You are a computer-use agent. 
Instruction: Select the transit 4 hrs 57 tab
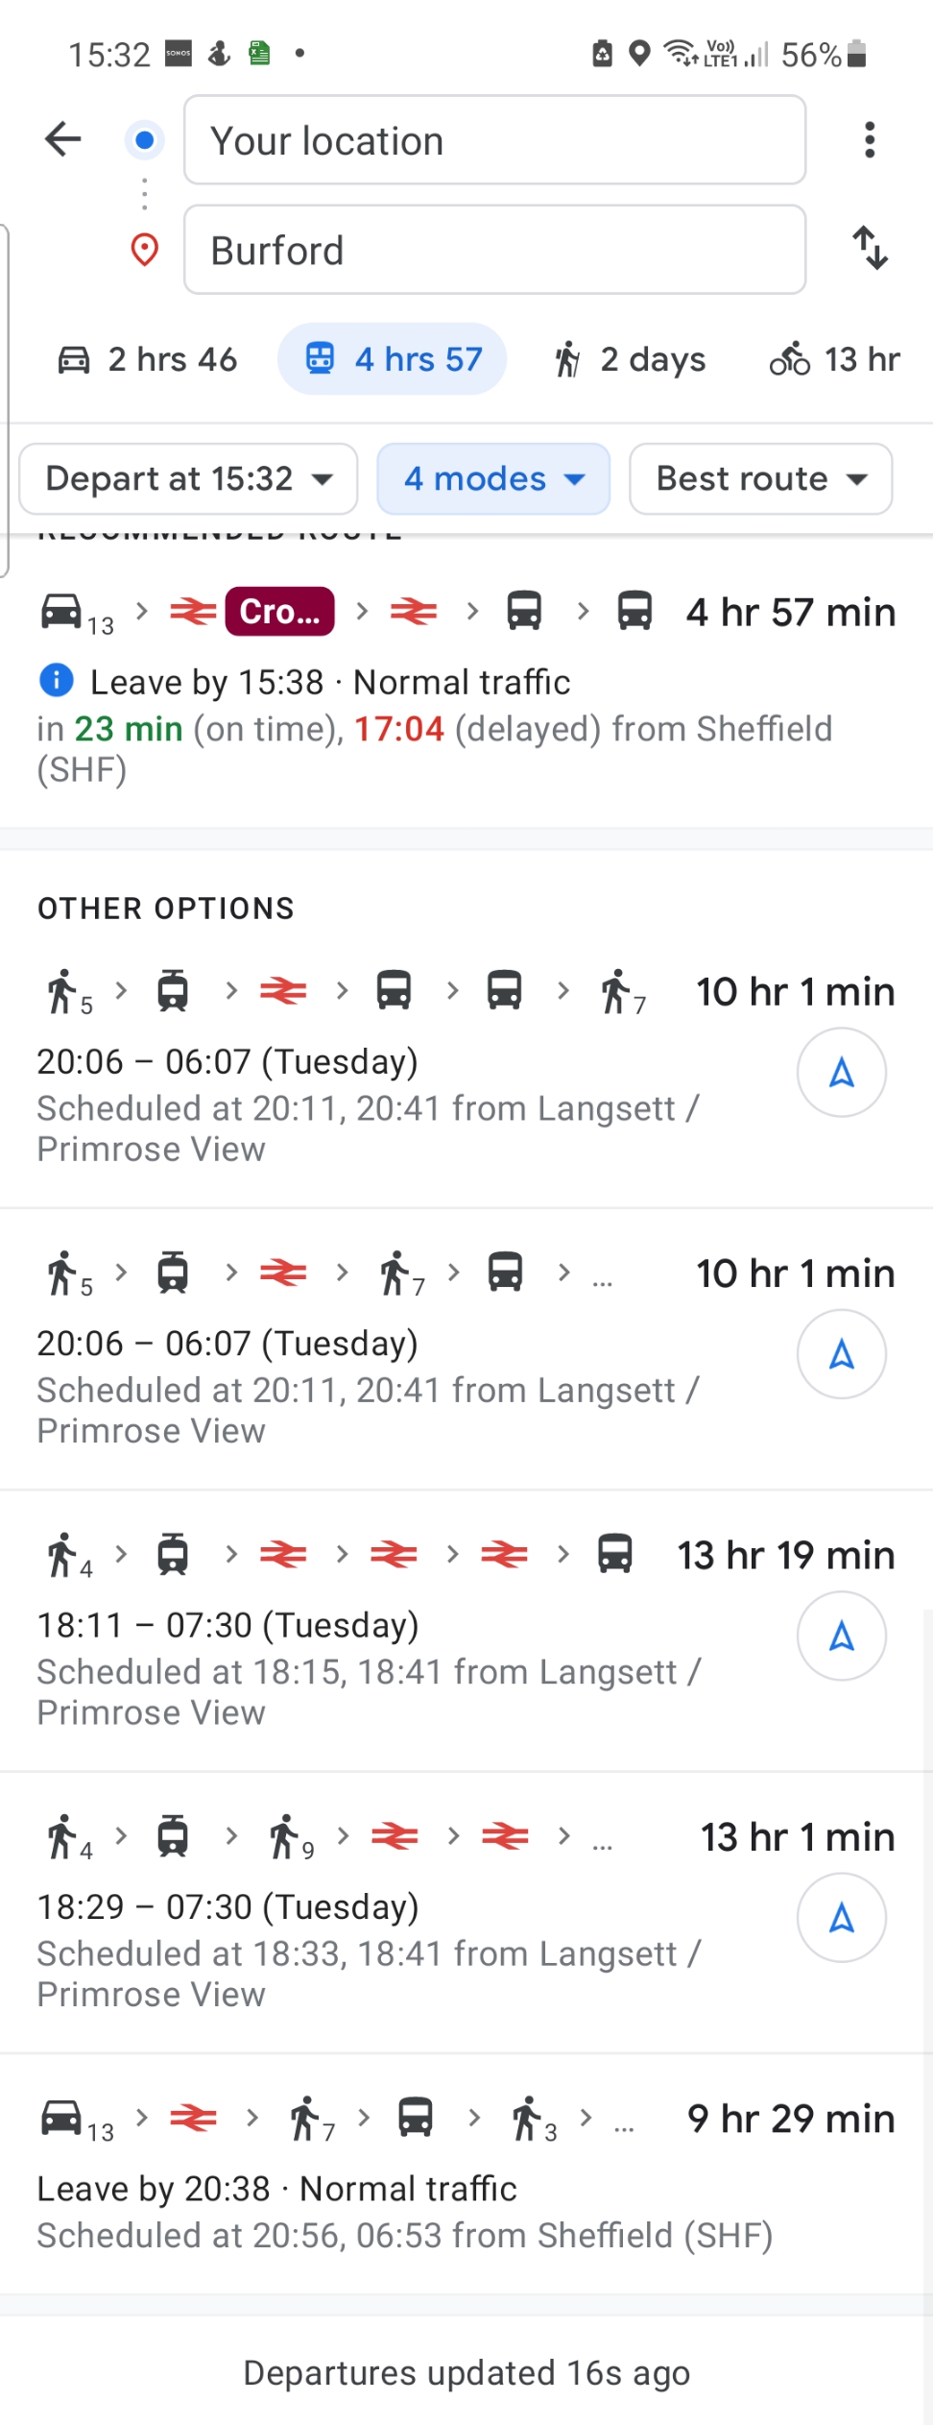point(393,359)
